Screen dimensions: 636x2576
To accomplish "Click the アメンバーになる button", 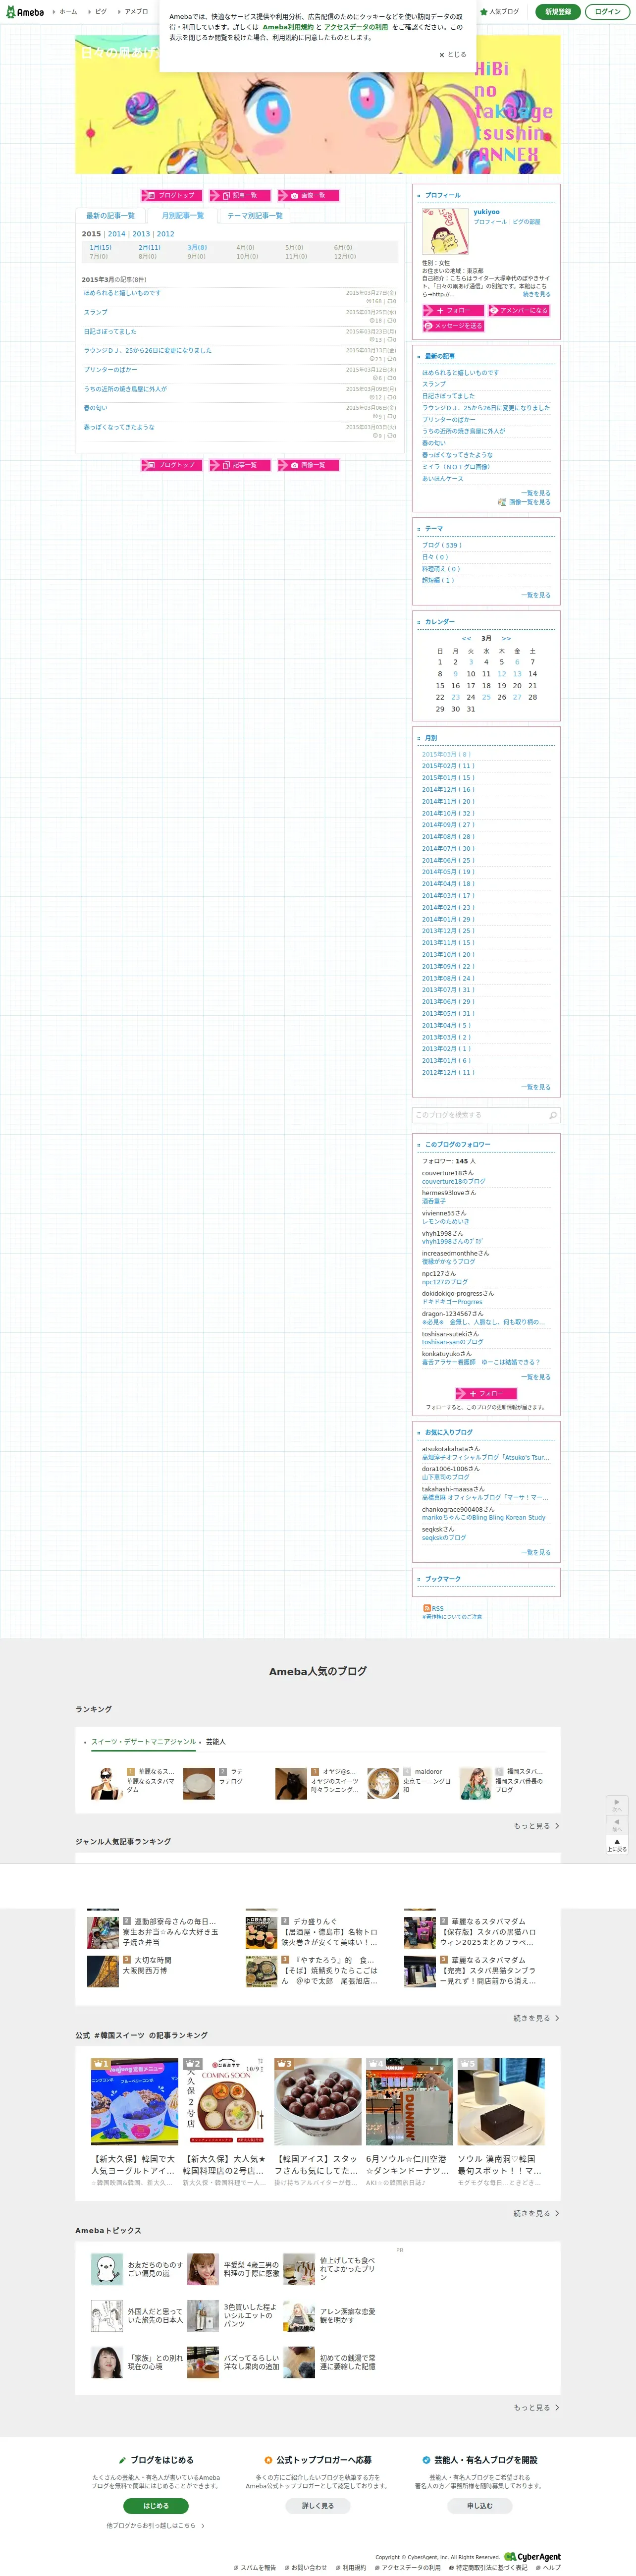I will [519, 311].
